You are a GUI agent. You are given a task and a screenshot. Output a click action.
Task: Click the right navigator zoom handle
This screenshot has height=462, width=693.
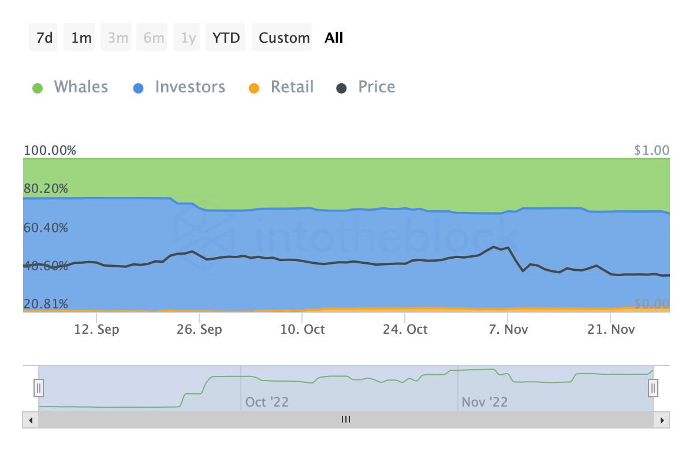[653, 388]
